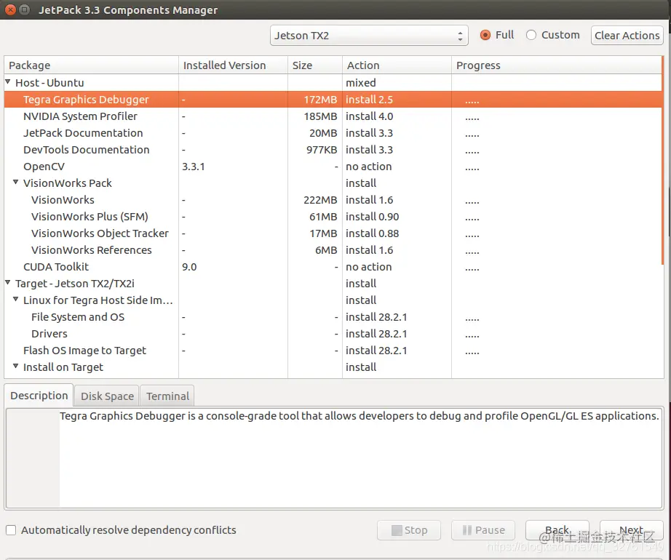Click the Back button

pyautogui.click(x=557, y=530)
